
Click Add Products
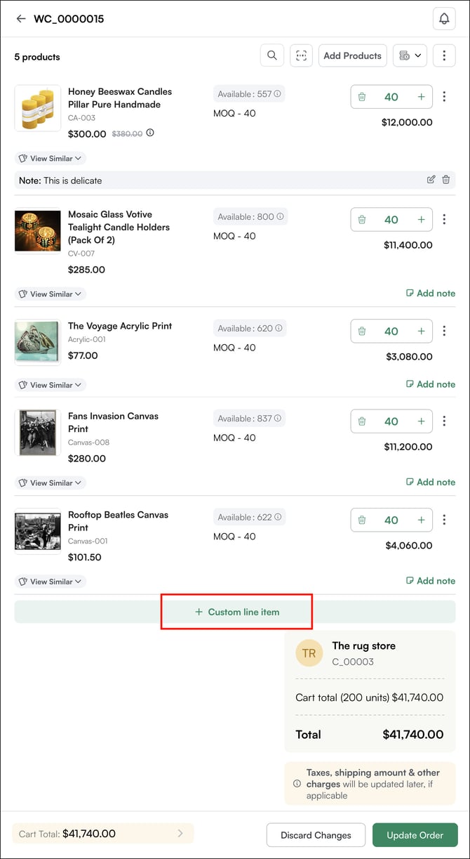coord(352,55)
